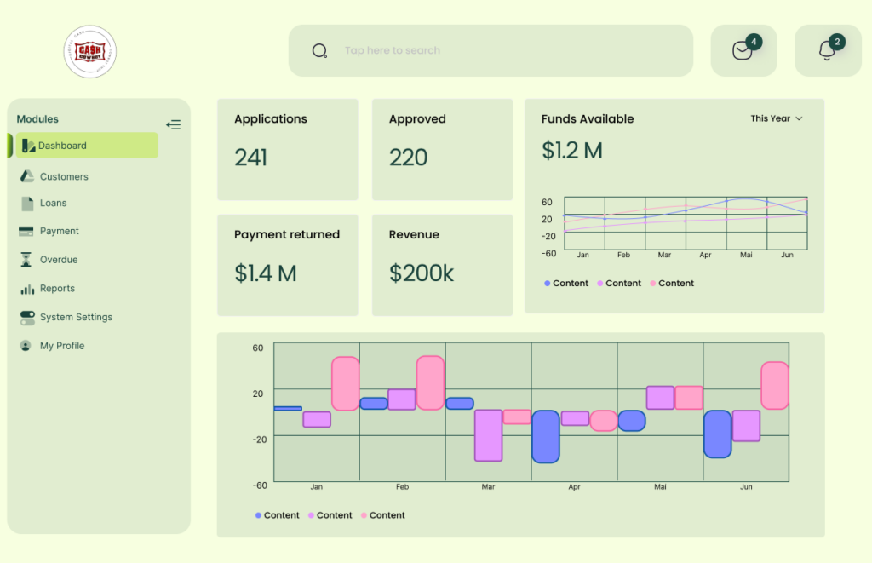
Task: Click the Customers icon in sidebar
Action: pyautogui.click(x=26, y=176)
